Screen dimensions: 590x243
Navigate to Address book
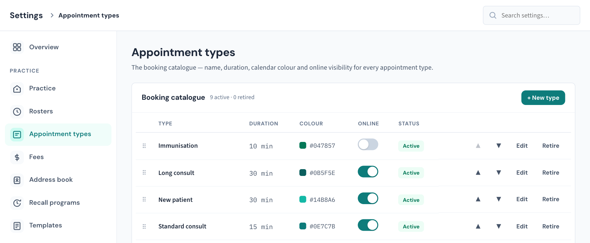[x=58, y=180]
